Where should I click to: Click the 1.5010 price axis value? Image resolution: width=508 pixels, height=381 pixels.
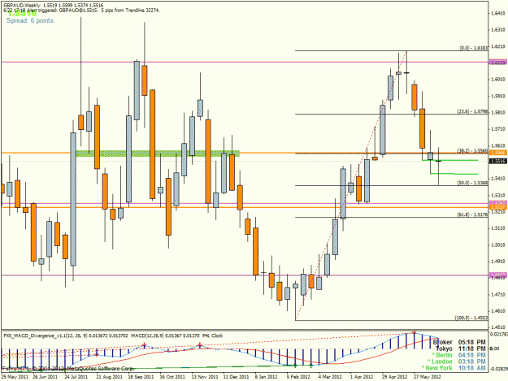(498, 245)
